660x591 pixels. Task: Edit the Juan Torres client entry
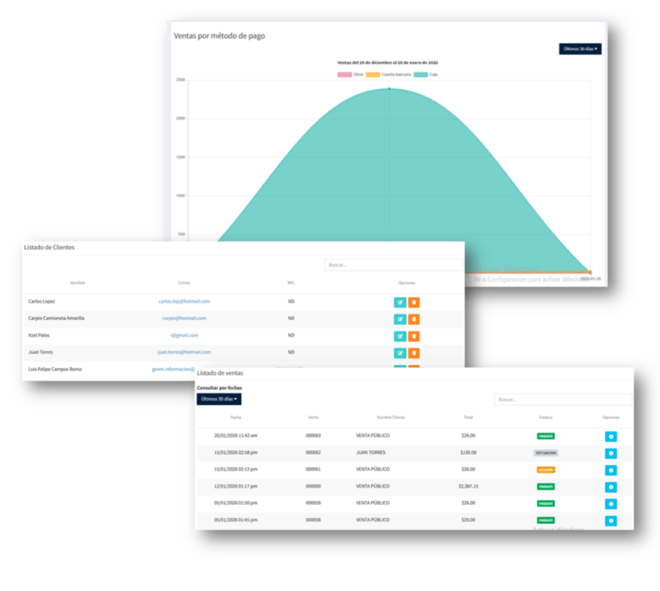click(400, 352)
